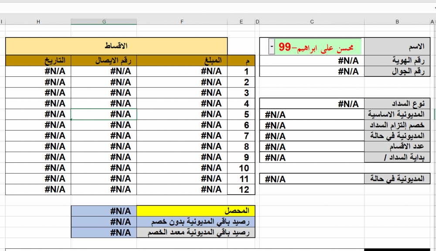Click the التاريخ column heading cell
This screenshot has height=251, width=436.
38,61
